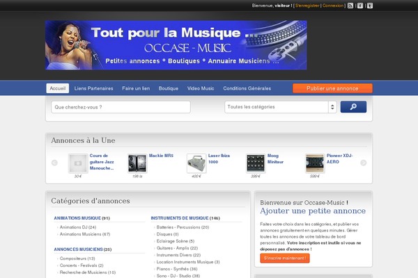Open Pianos - Synthés (36) category
This screenshot has width=418, height=278.
click(x=177, y=269)
